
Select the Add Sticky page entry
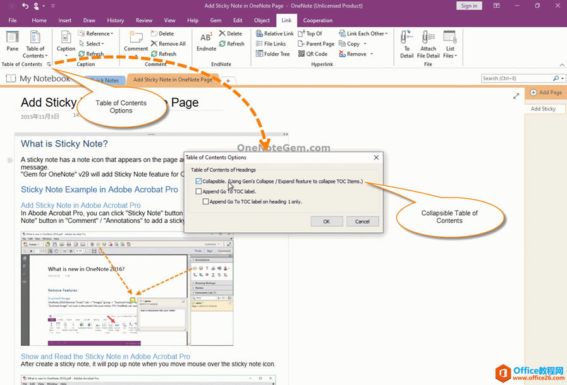[x=545, y=109]
